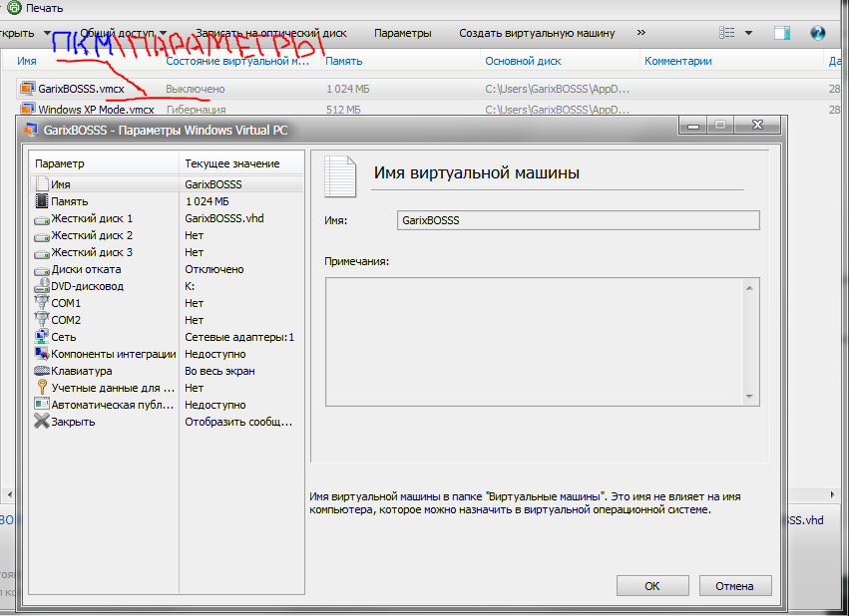The image size is (849, 616).
Task: Select the DVD-дисковод disc drive icon
Action: [x=42, y=285]
